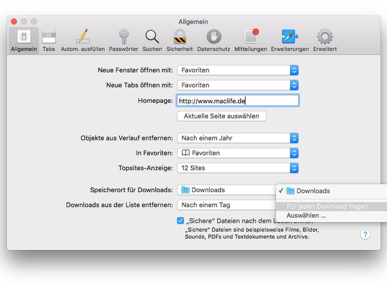Select the Auswählen … menu entry
Image resolution: width=387 pixels, height=290 pixels.
click(332, 216)
